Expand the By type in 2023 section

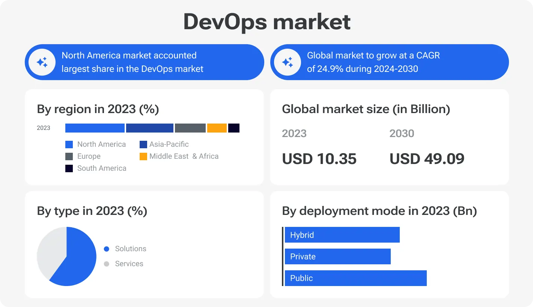[91, 211]
